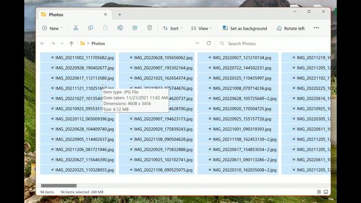Screen dimensions: 361x203
Task: Switch to details view icon in status bar
Action: [x=319, y=192]
